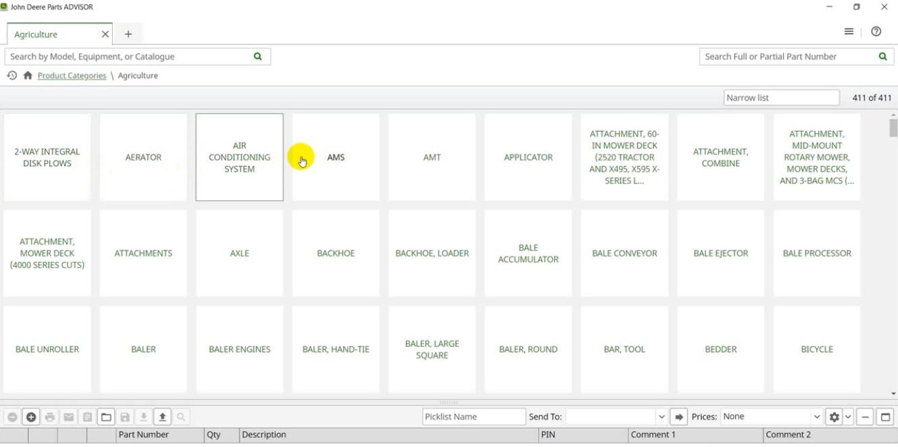Select the ATTACHMENTS category tile
898x447 pixels.
click(143, 253)
